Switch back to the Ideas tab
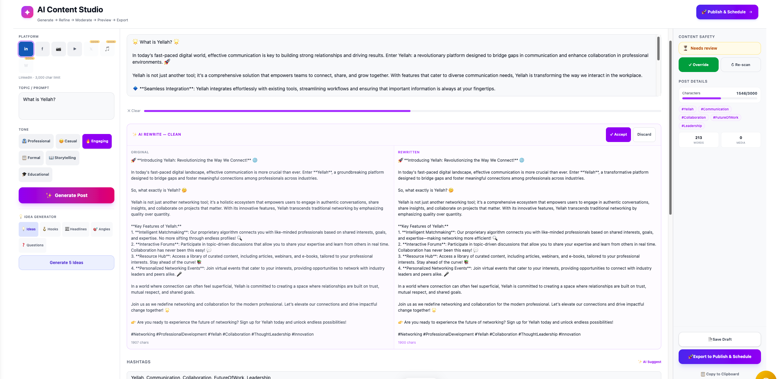This screenshot has width=779, height=379. click(x=28, y=229)
